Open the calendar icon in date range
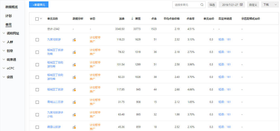 point(241,5)
